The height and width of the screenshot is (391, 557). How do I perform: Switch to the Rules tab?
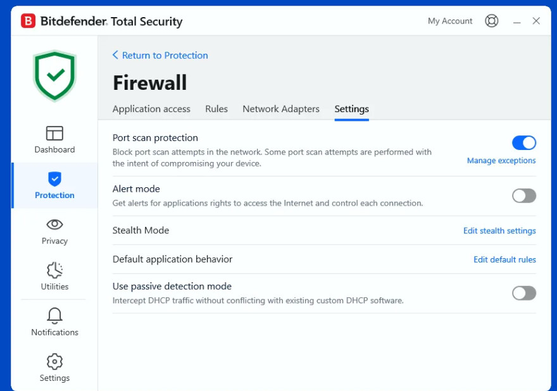[216, 109]
